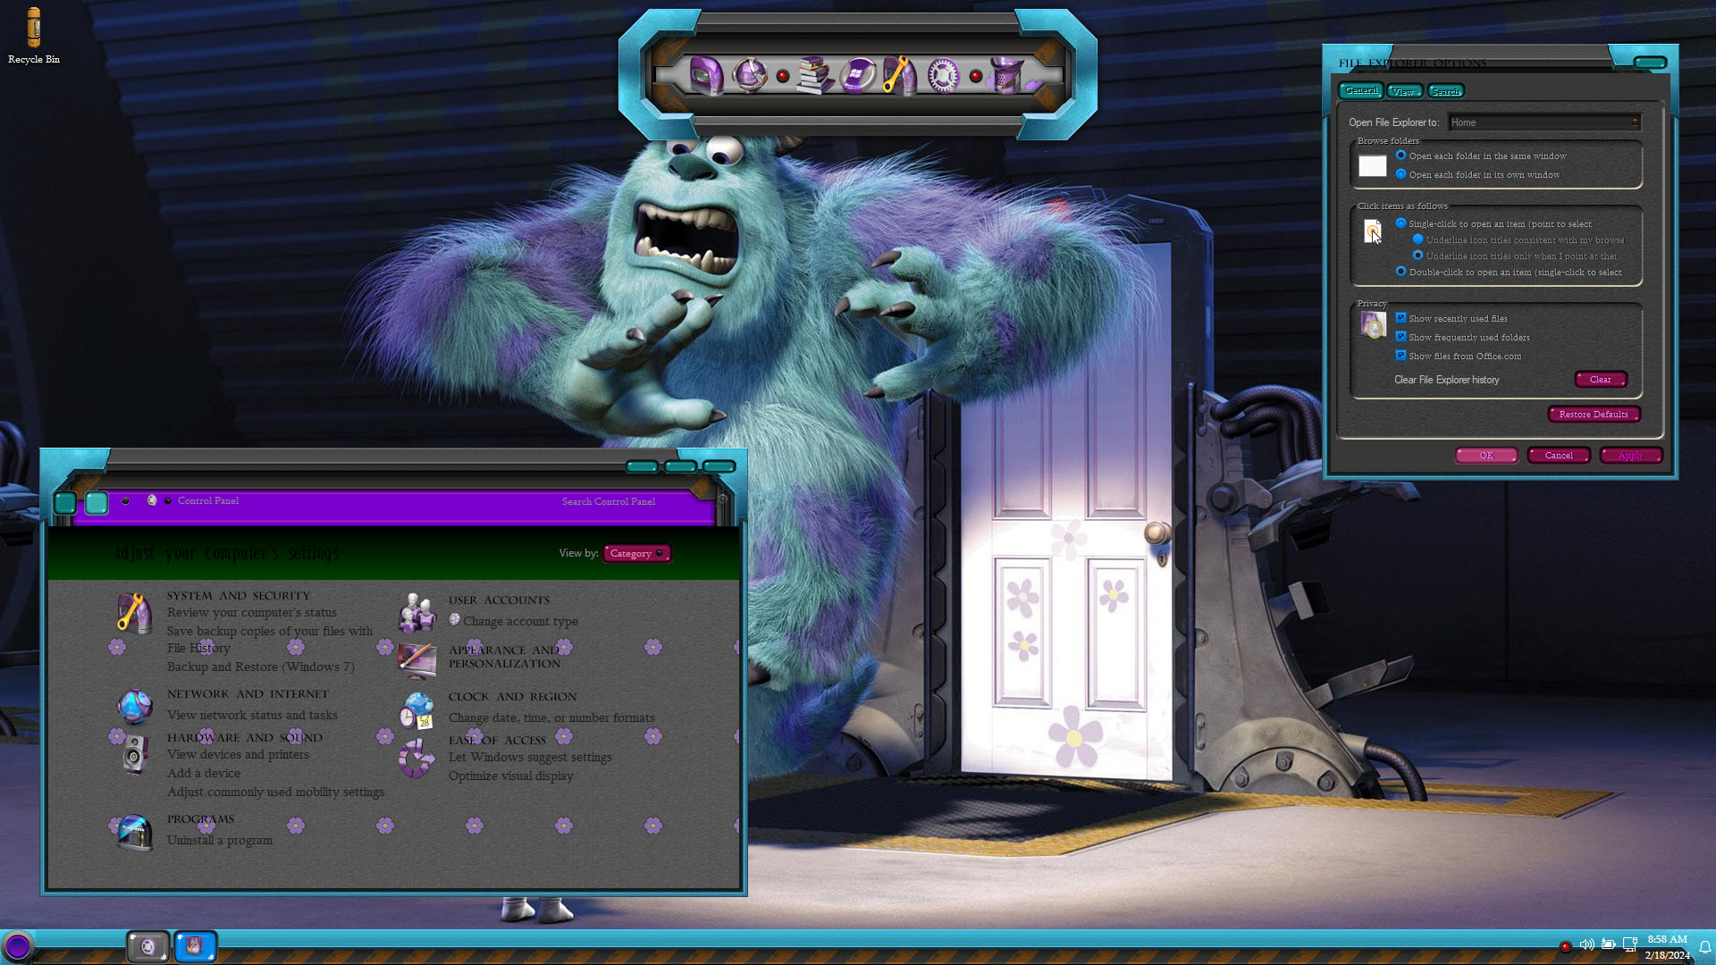Open the stack of books dock icon
Screen dimensions: 1716x965
click(x=814, y=75)
